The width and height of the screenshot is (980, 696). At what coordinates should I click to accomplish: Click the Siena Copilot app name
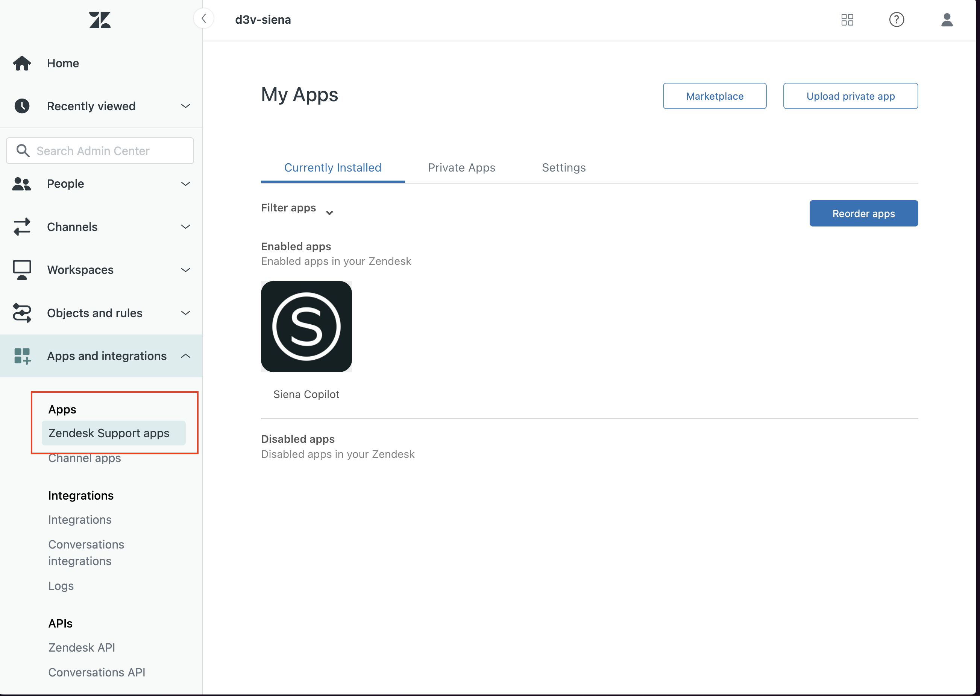306,394
